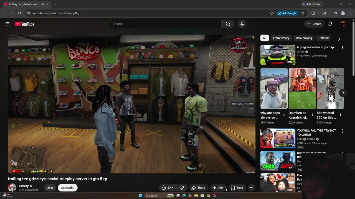Viewport: 355px width, 199px height.
Task: Open the why are cops short thumbnail
Action: 274,88
